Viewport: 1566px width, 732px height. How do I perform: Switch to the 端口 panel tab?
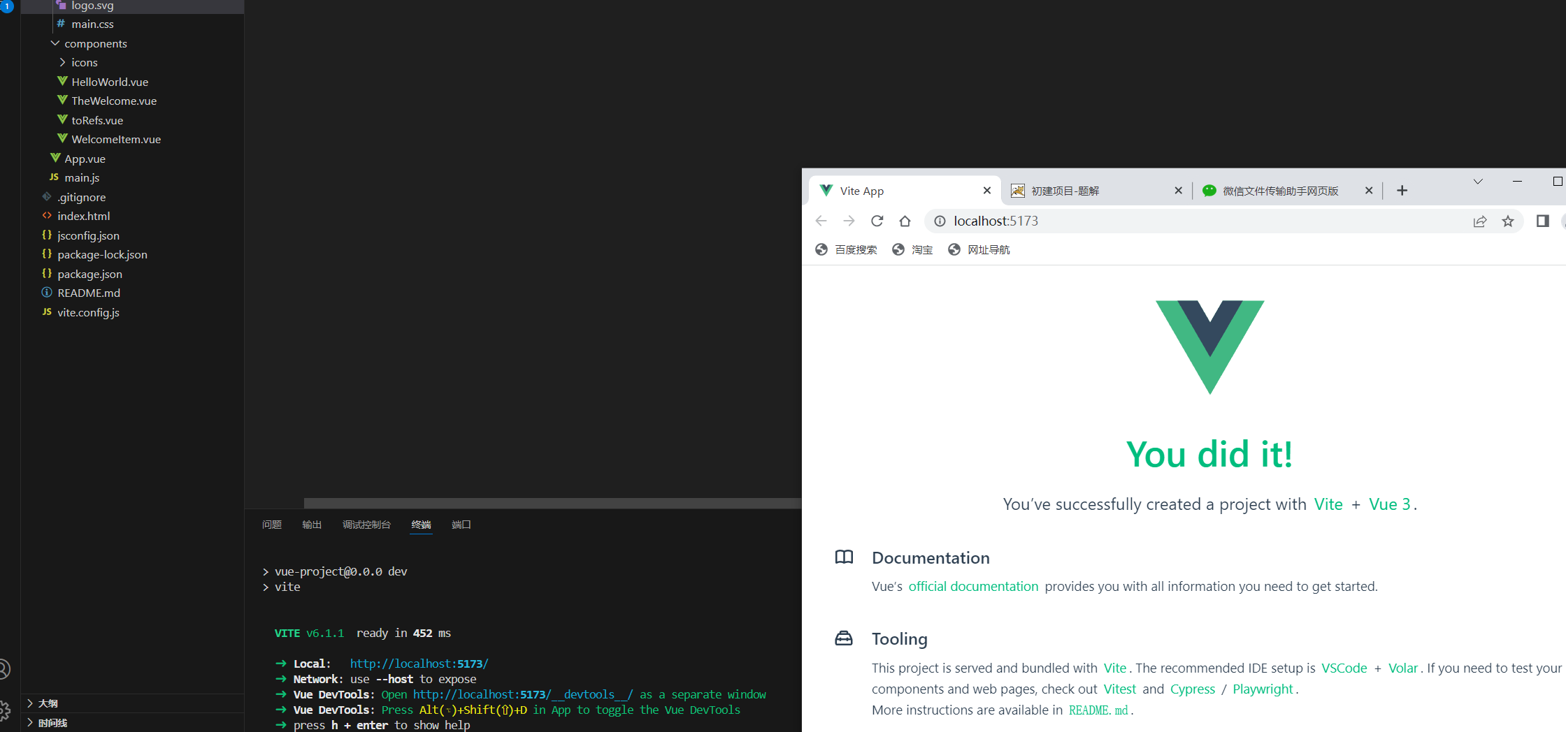pos(461,525)
